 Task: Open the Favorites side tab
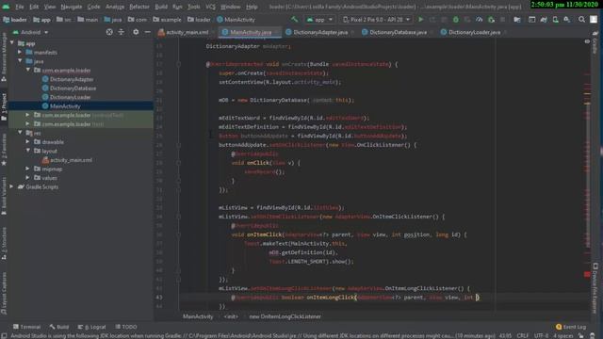coord(4,151)
